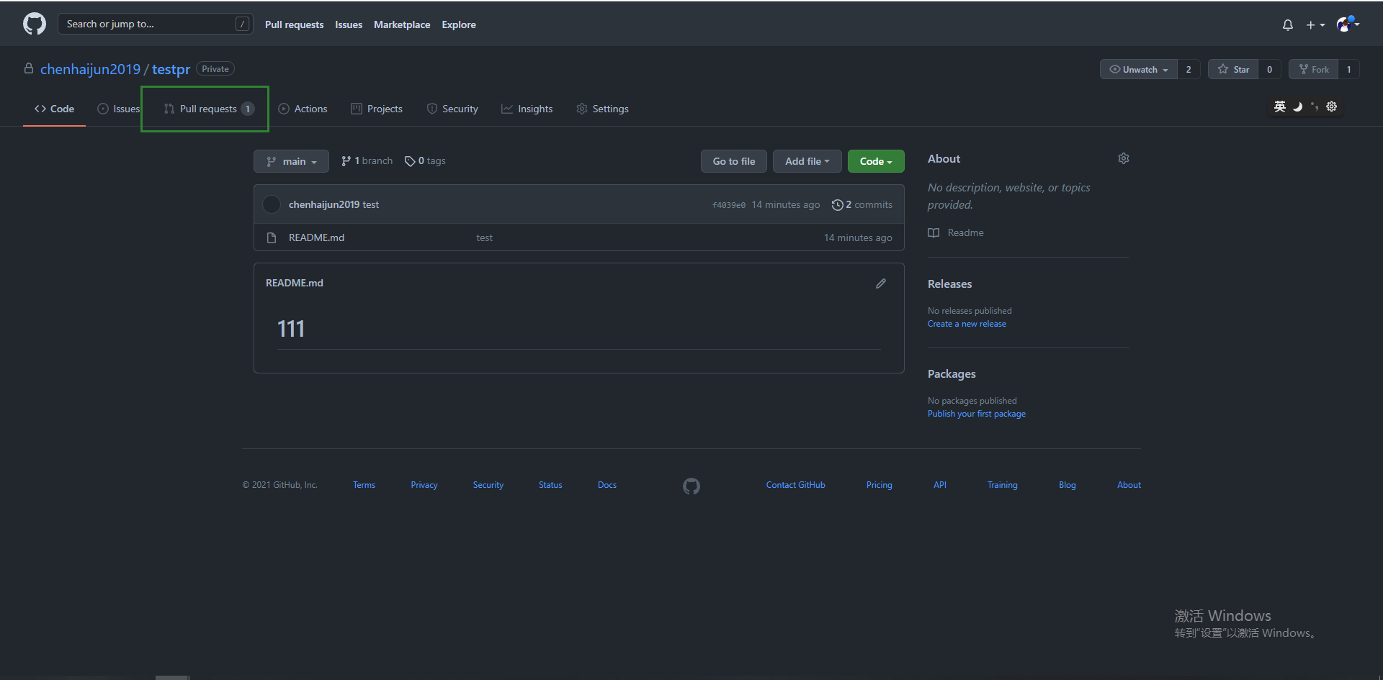Edit About details with gear icon
Viewport: 1383px width, 680px height.
(1124, 158)
